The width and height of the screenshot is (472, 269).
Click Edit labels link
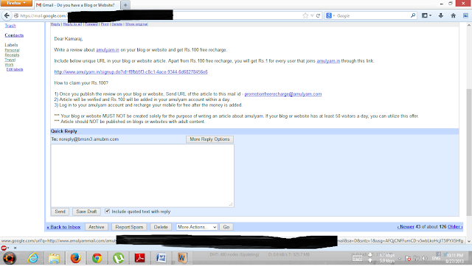tap(15, 69)
